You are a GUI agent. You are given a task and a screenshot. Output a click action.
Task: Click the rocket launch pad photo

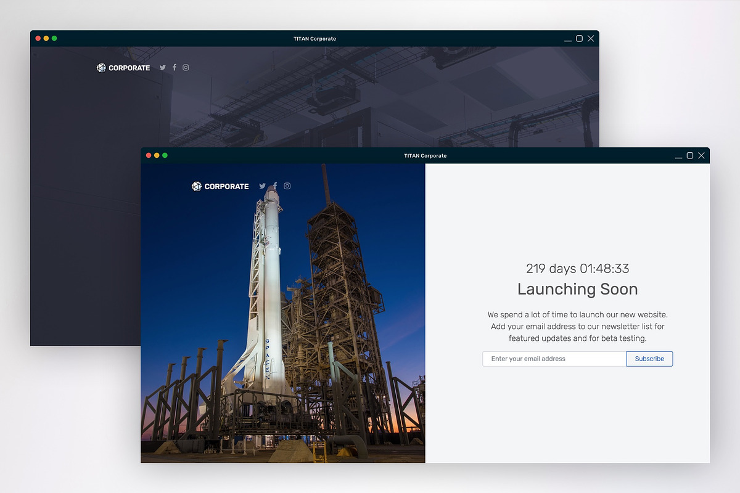pos(283,313)
